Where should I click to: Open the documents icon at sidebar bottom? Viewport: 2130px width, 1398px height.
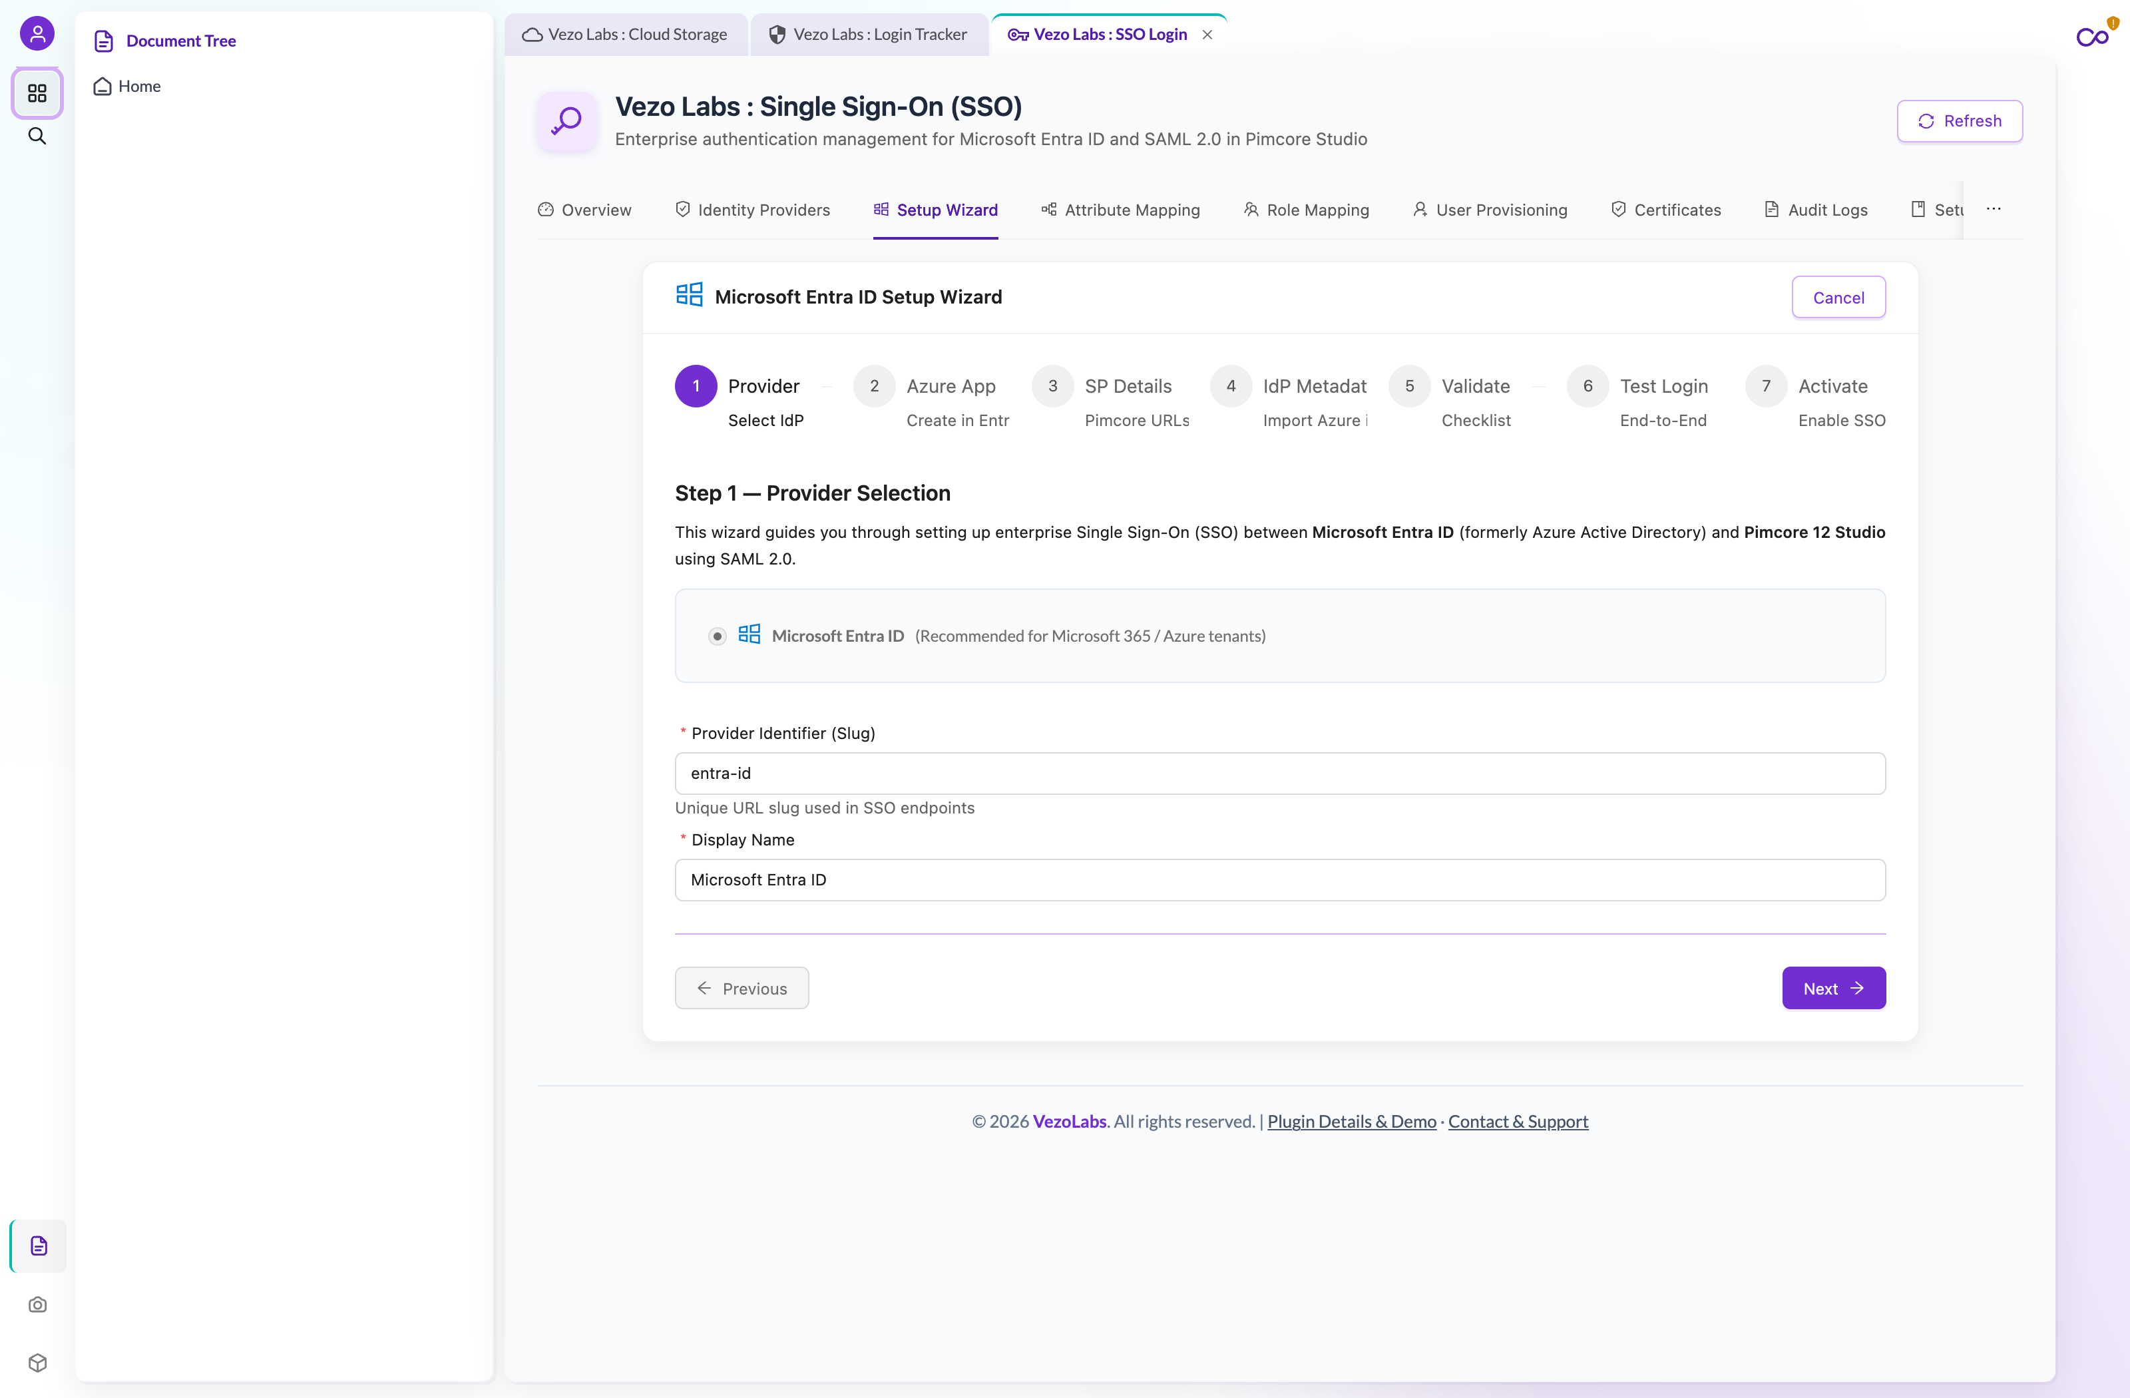37,1245
